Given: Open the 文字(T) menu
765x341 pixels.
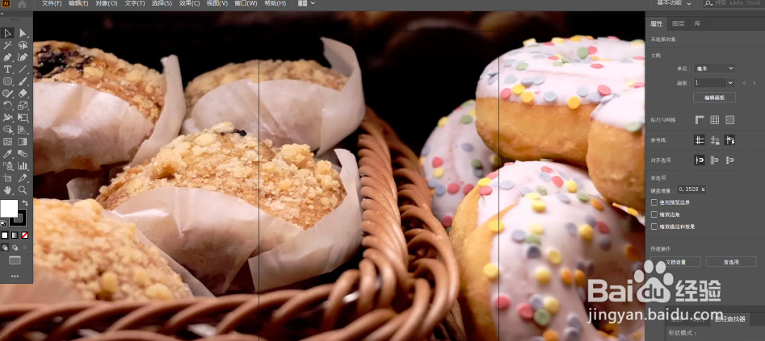Looking at the screenshot, I should point(135,3).
